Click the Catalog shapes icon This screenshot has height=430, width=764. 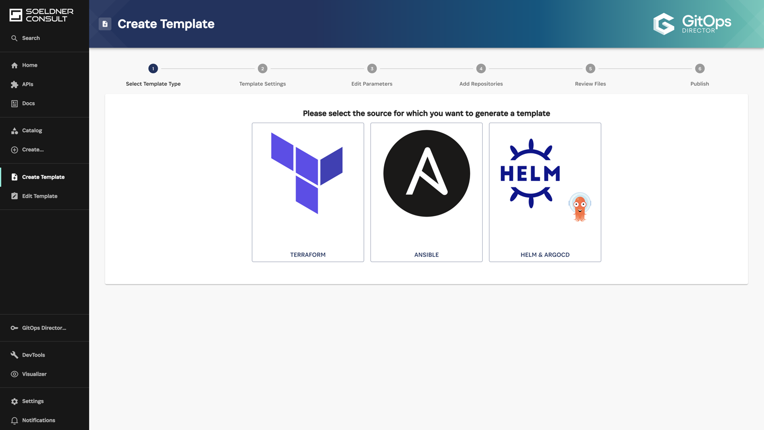[14, 131]
